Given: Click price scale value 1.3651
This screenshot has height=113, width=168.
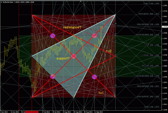Looking at the screenshot, I should [x=165, y=16].
